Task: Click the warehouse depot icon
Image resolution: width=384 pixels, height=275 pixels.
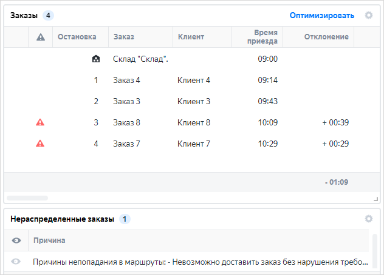Action: pos(95,59)
